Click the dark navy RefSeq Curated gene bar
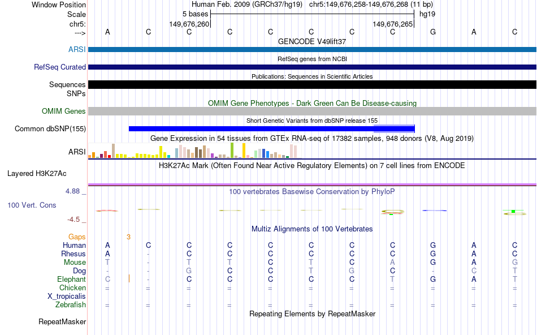 point(312,67)
